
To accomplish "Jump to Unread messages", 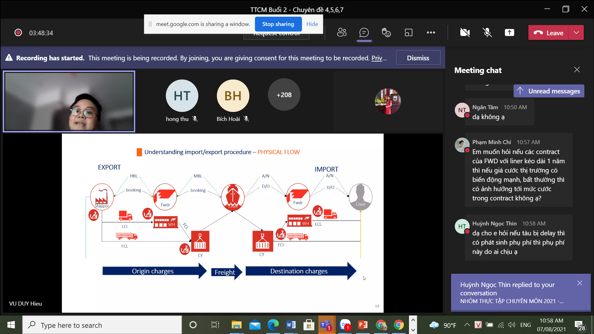I will [x=549, y=91].
